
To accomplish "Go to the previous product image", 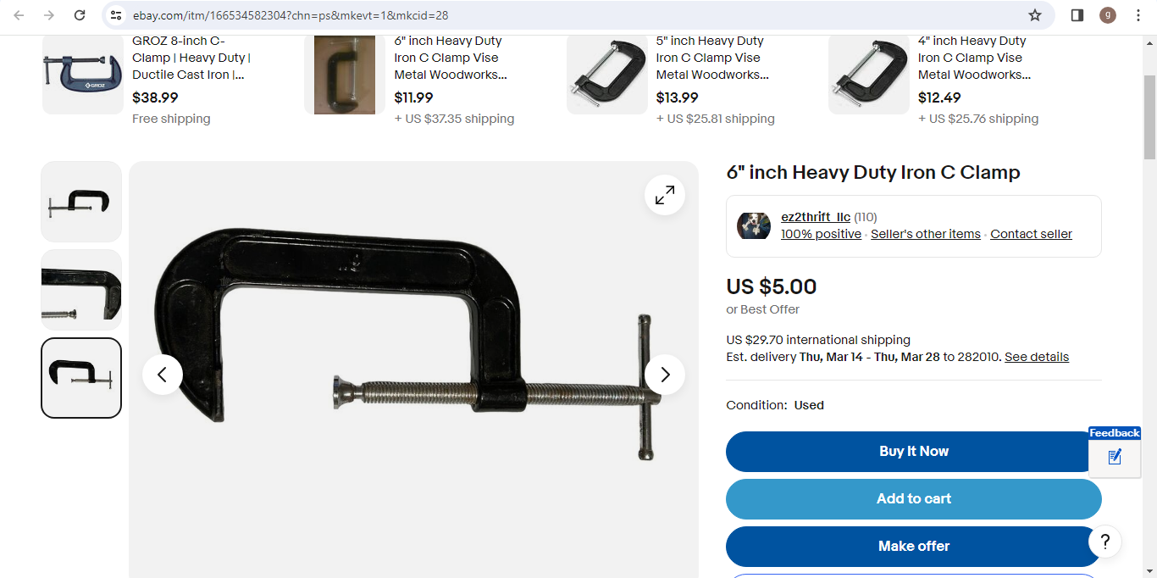I will [x=163, y=375].
